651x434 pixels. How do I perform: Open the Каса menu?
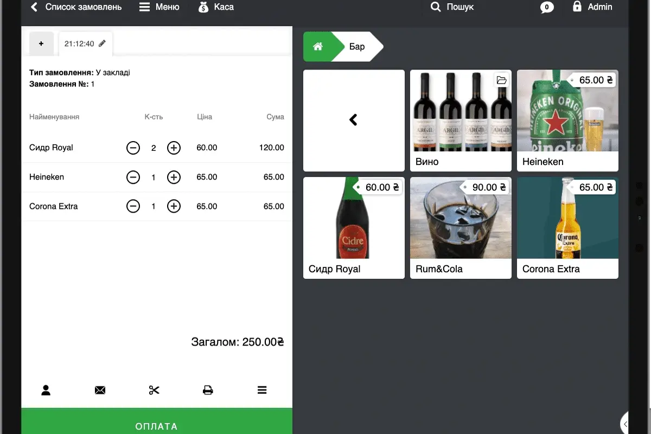[216, 7]
